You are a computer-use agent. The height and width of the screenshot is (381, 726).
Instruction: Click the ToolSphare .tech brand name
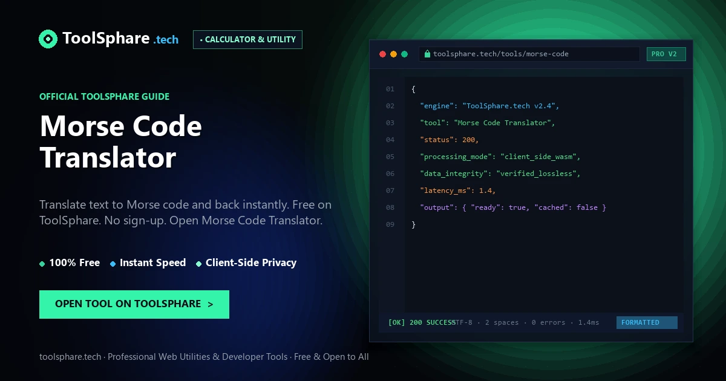120,39
